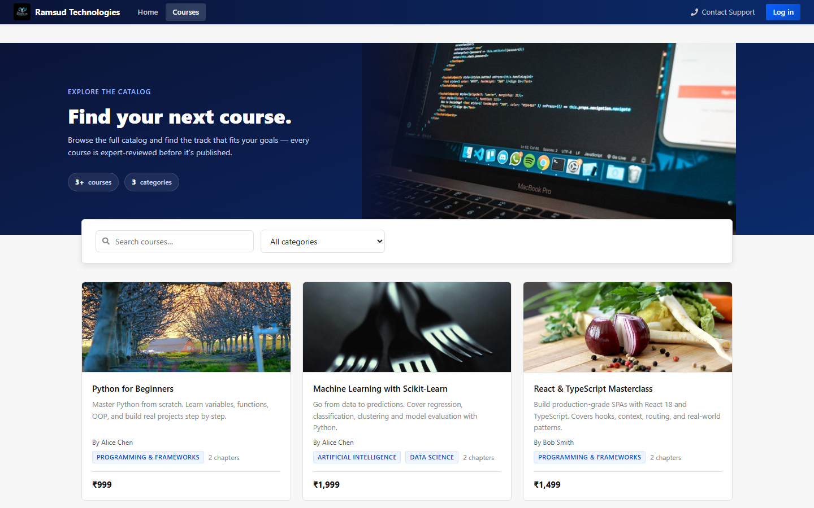Click the React course vegetables thumbnail
Viewport: 814px width, 508px height.
(627, 327)
